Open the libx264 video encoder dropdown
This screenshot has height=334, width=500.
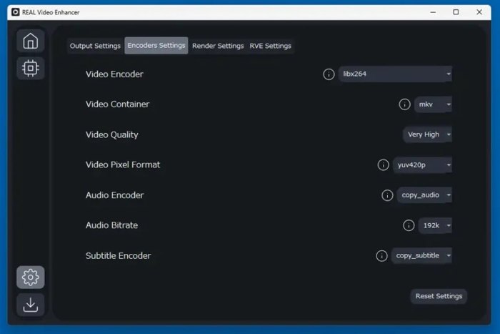[x=395, y=74]
